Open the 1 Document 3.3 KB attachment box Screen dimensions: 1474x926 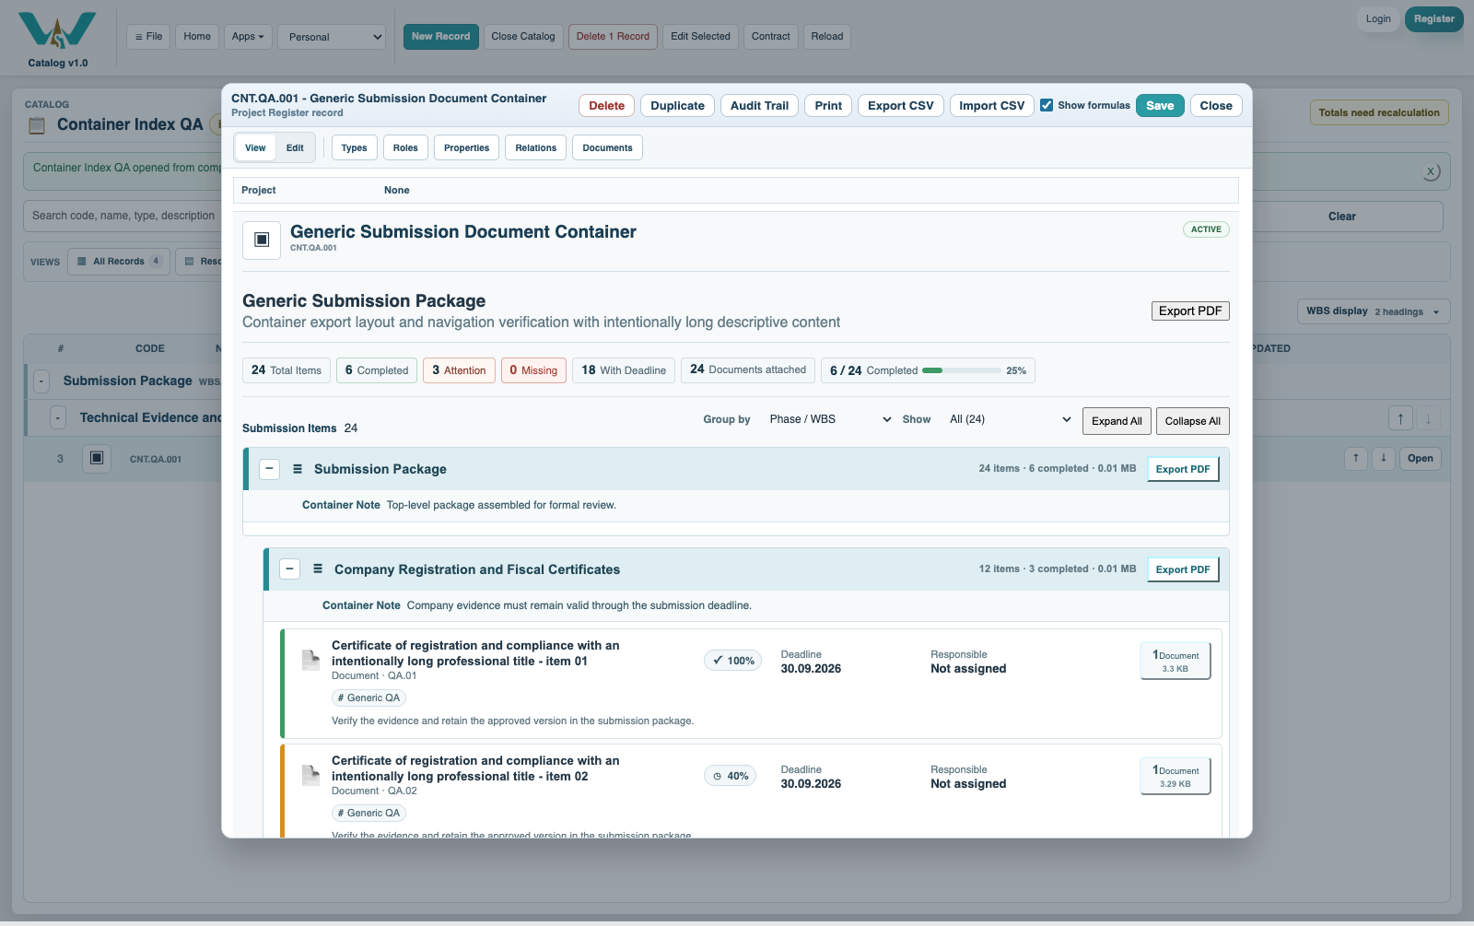click(x=1176, y=661)
